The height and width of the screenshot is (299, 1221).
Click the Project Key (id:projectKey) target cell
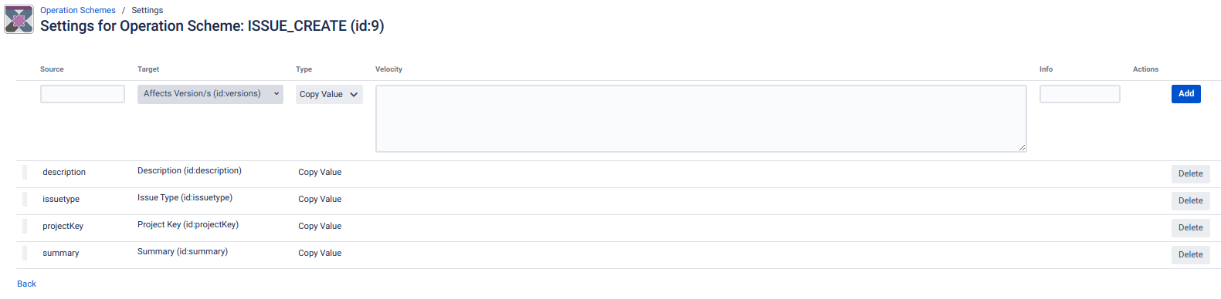pos(188,225)
